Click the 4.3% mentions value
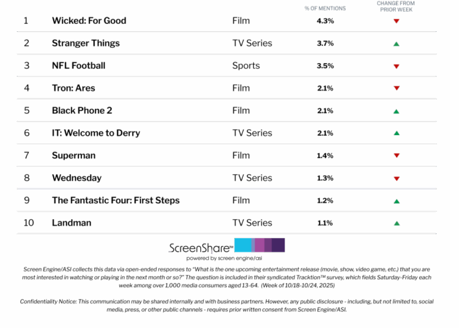Viewport: 459px width, 328px height. click(325, 21)
